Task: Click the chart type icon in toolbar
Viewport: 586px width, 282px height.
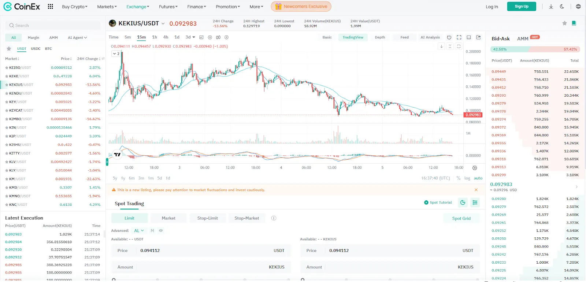Action: pyautogui.click(x=201, y=37)
